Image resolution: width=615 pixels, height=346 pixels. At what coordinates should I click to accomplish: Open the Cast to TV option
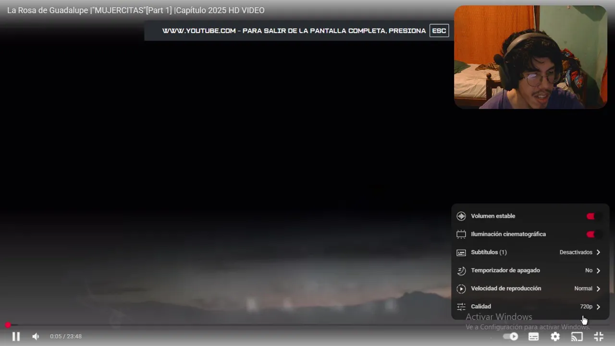(x=577, y=336)
